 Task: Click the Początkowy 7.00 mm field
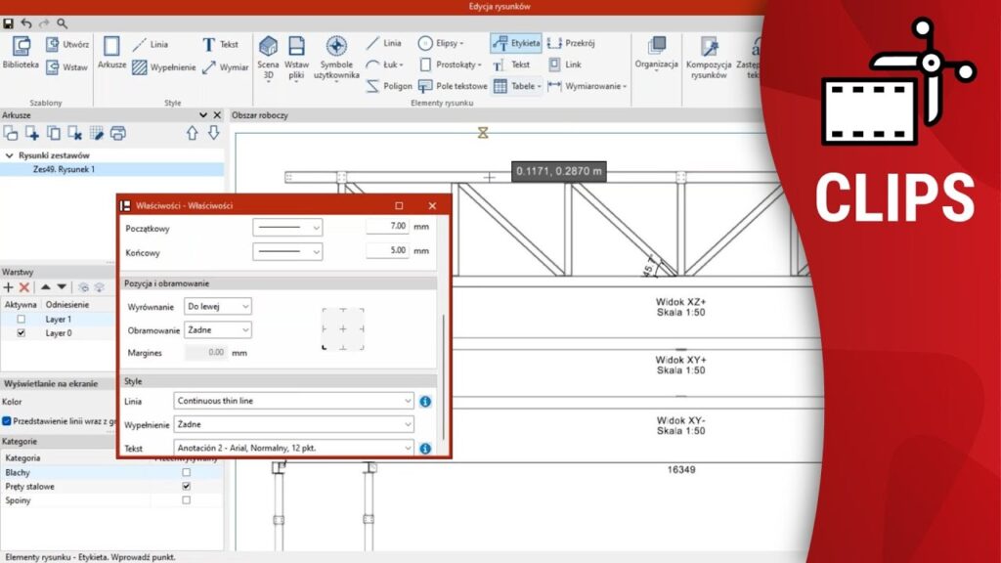click(x=393, y=227)
